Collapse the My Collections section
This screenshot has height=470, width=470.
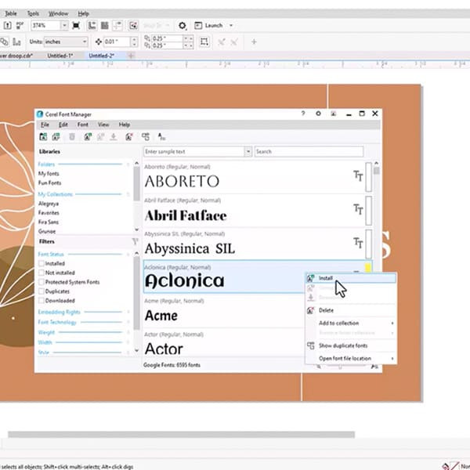128,194
